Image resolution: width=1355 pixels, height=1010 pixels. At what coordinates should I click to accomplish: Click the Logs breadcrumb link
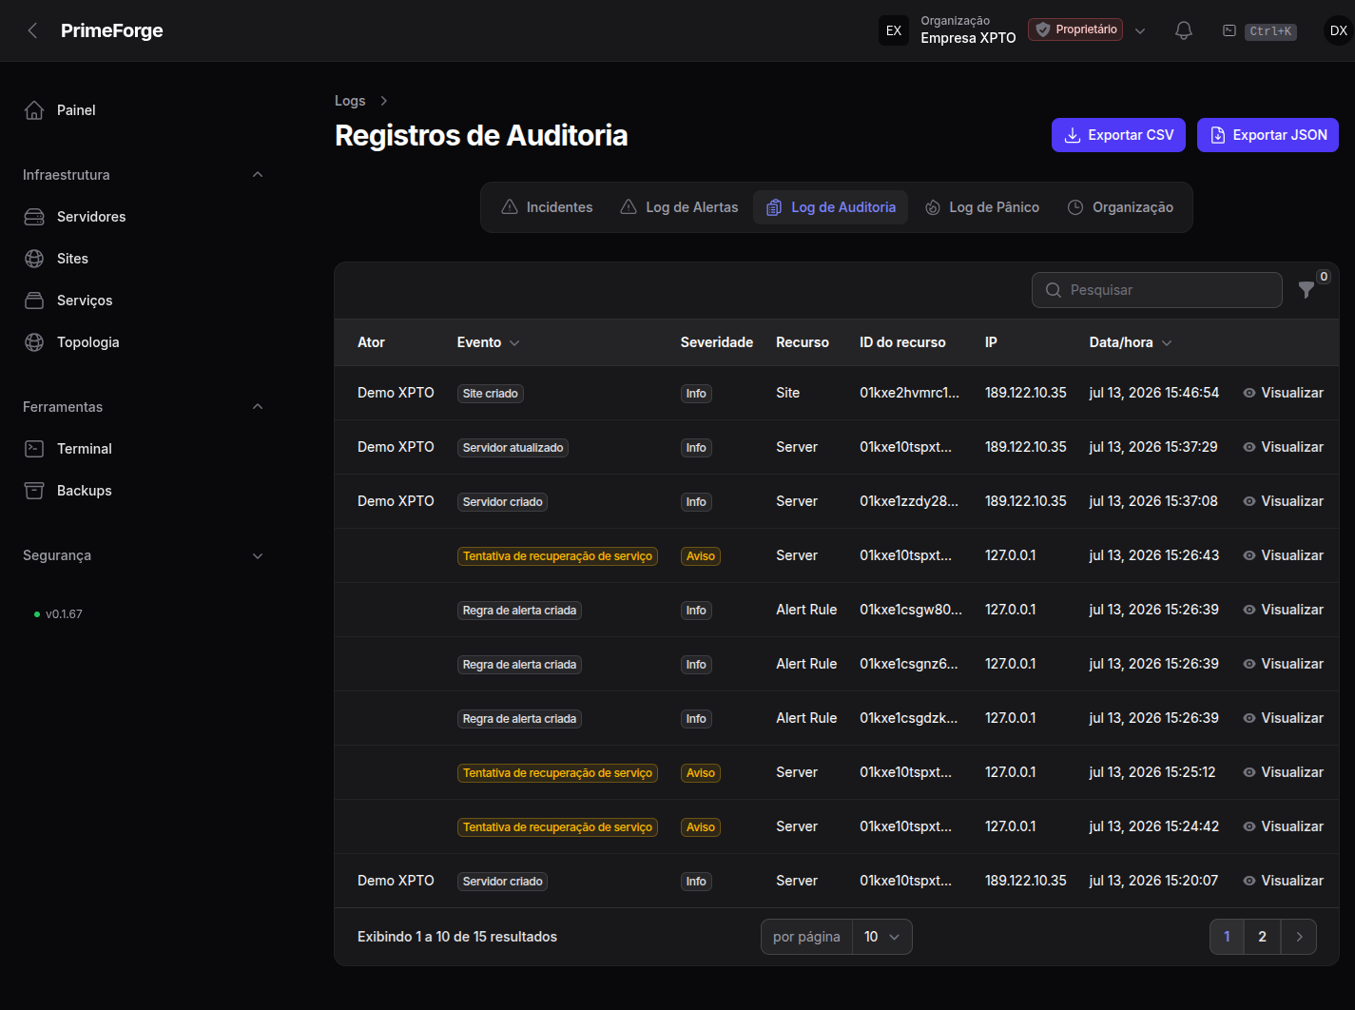tap(350, 101)
